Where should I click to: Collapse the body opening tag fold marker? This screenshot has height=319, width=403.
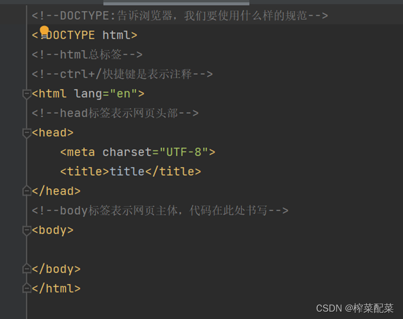27,231
